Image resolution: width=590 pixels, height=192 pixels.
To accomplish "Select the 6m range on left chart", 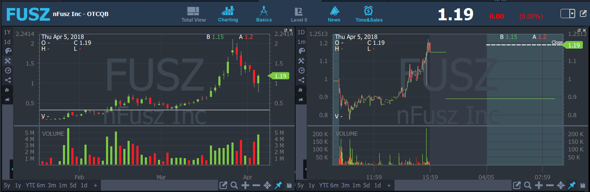I will pyautogui.click(x=41, y=185).
